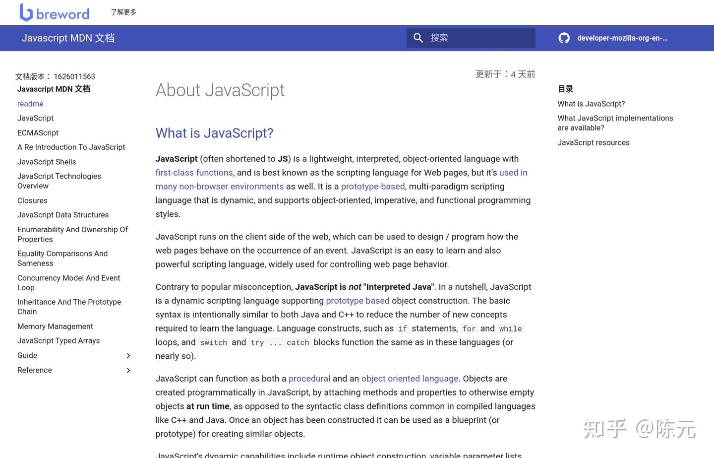Image resolution: width=714 pixels, height=458 pixels.
Task: Open A Re Introduction To JavaScript
Action: pos(71,147)
